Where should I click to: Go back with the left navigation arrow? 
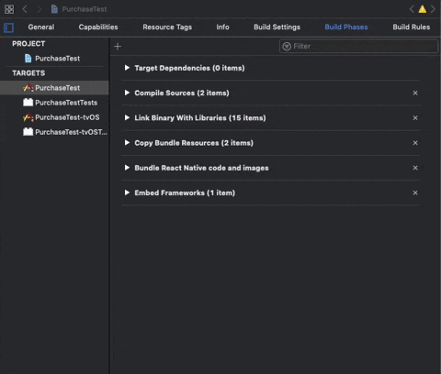click(25, 9)
